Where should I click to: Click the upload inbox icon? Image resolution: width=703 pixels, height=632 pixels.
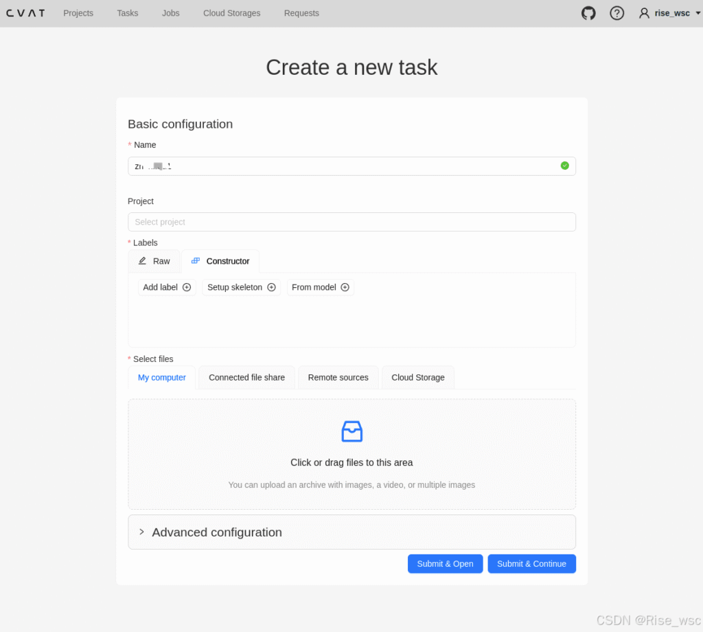point(352,431)
